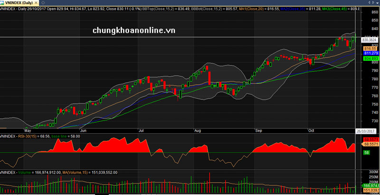Click the Sep label on the time axis
Viewport: 380px width, 195px height.
(259, 130)
